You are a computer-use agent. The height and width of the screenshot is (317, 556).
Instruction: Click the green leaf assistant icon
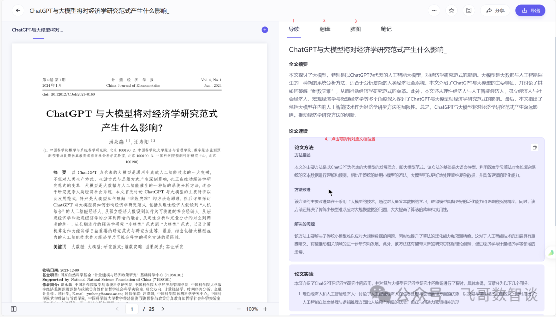(x=551, y=253)
